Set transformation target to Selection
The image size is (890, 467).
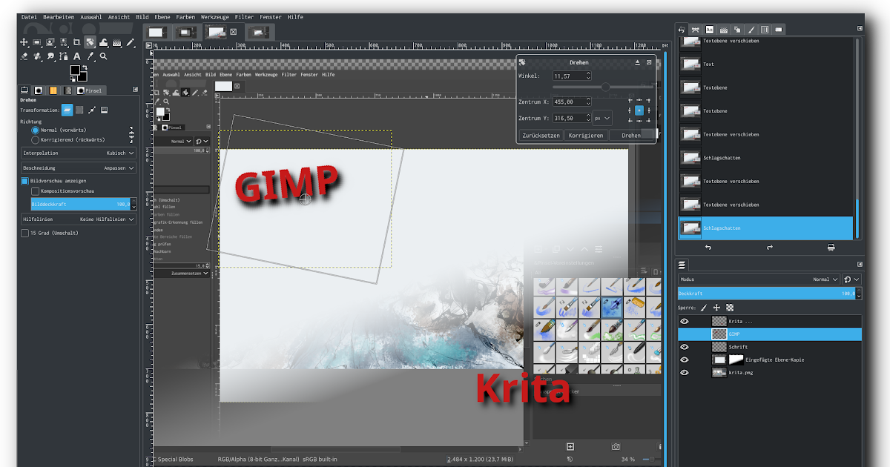(x=79, y=110)
